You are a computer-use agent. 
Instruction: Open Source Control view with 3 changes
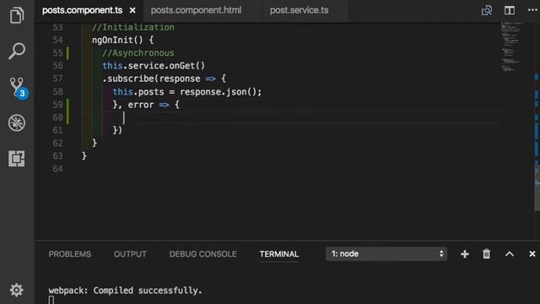[19, 88]
